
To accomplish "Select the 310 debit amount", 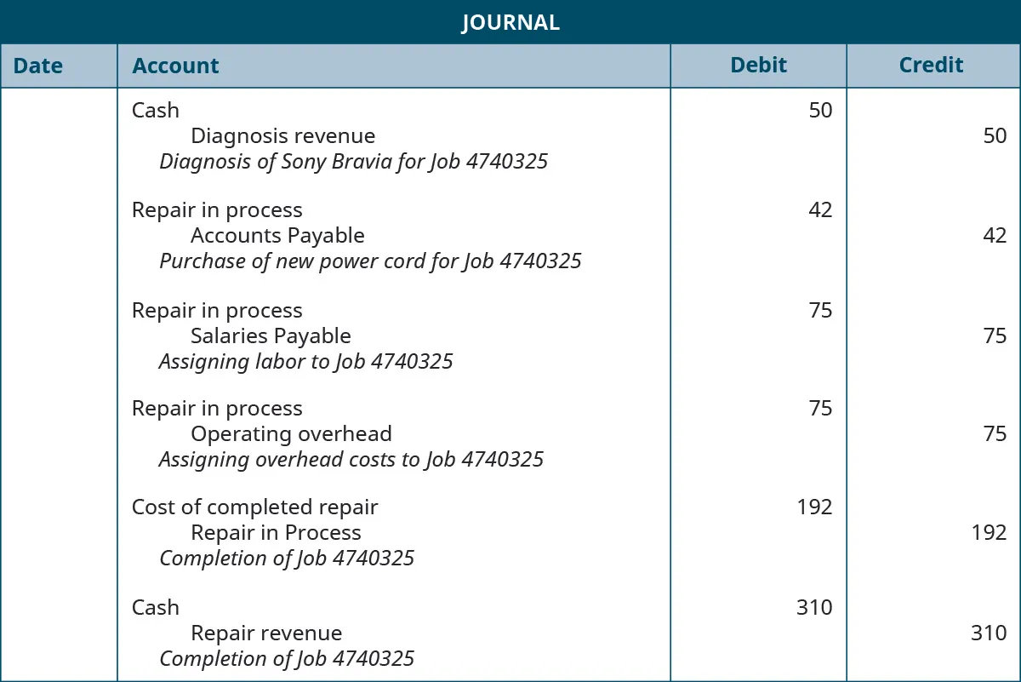I will pyautogui.click(x=814, y=607).
